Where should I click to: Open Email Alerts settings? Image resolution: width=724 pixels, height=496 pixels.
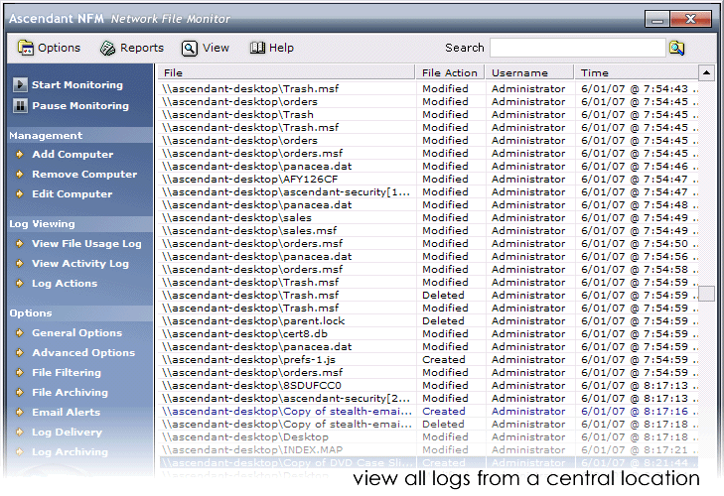point(66,413)
